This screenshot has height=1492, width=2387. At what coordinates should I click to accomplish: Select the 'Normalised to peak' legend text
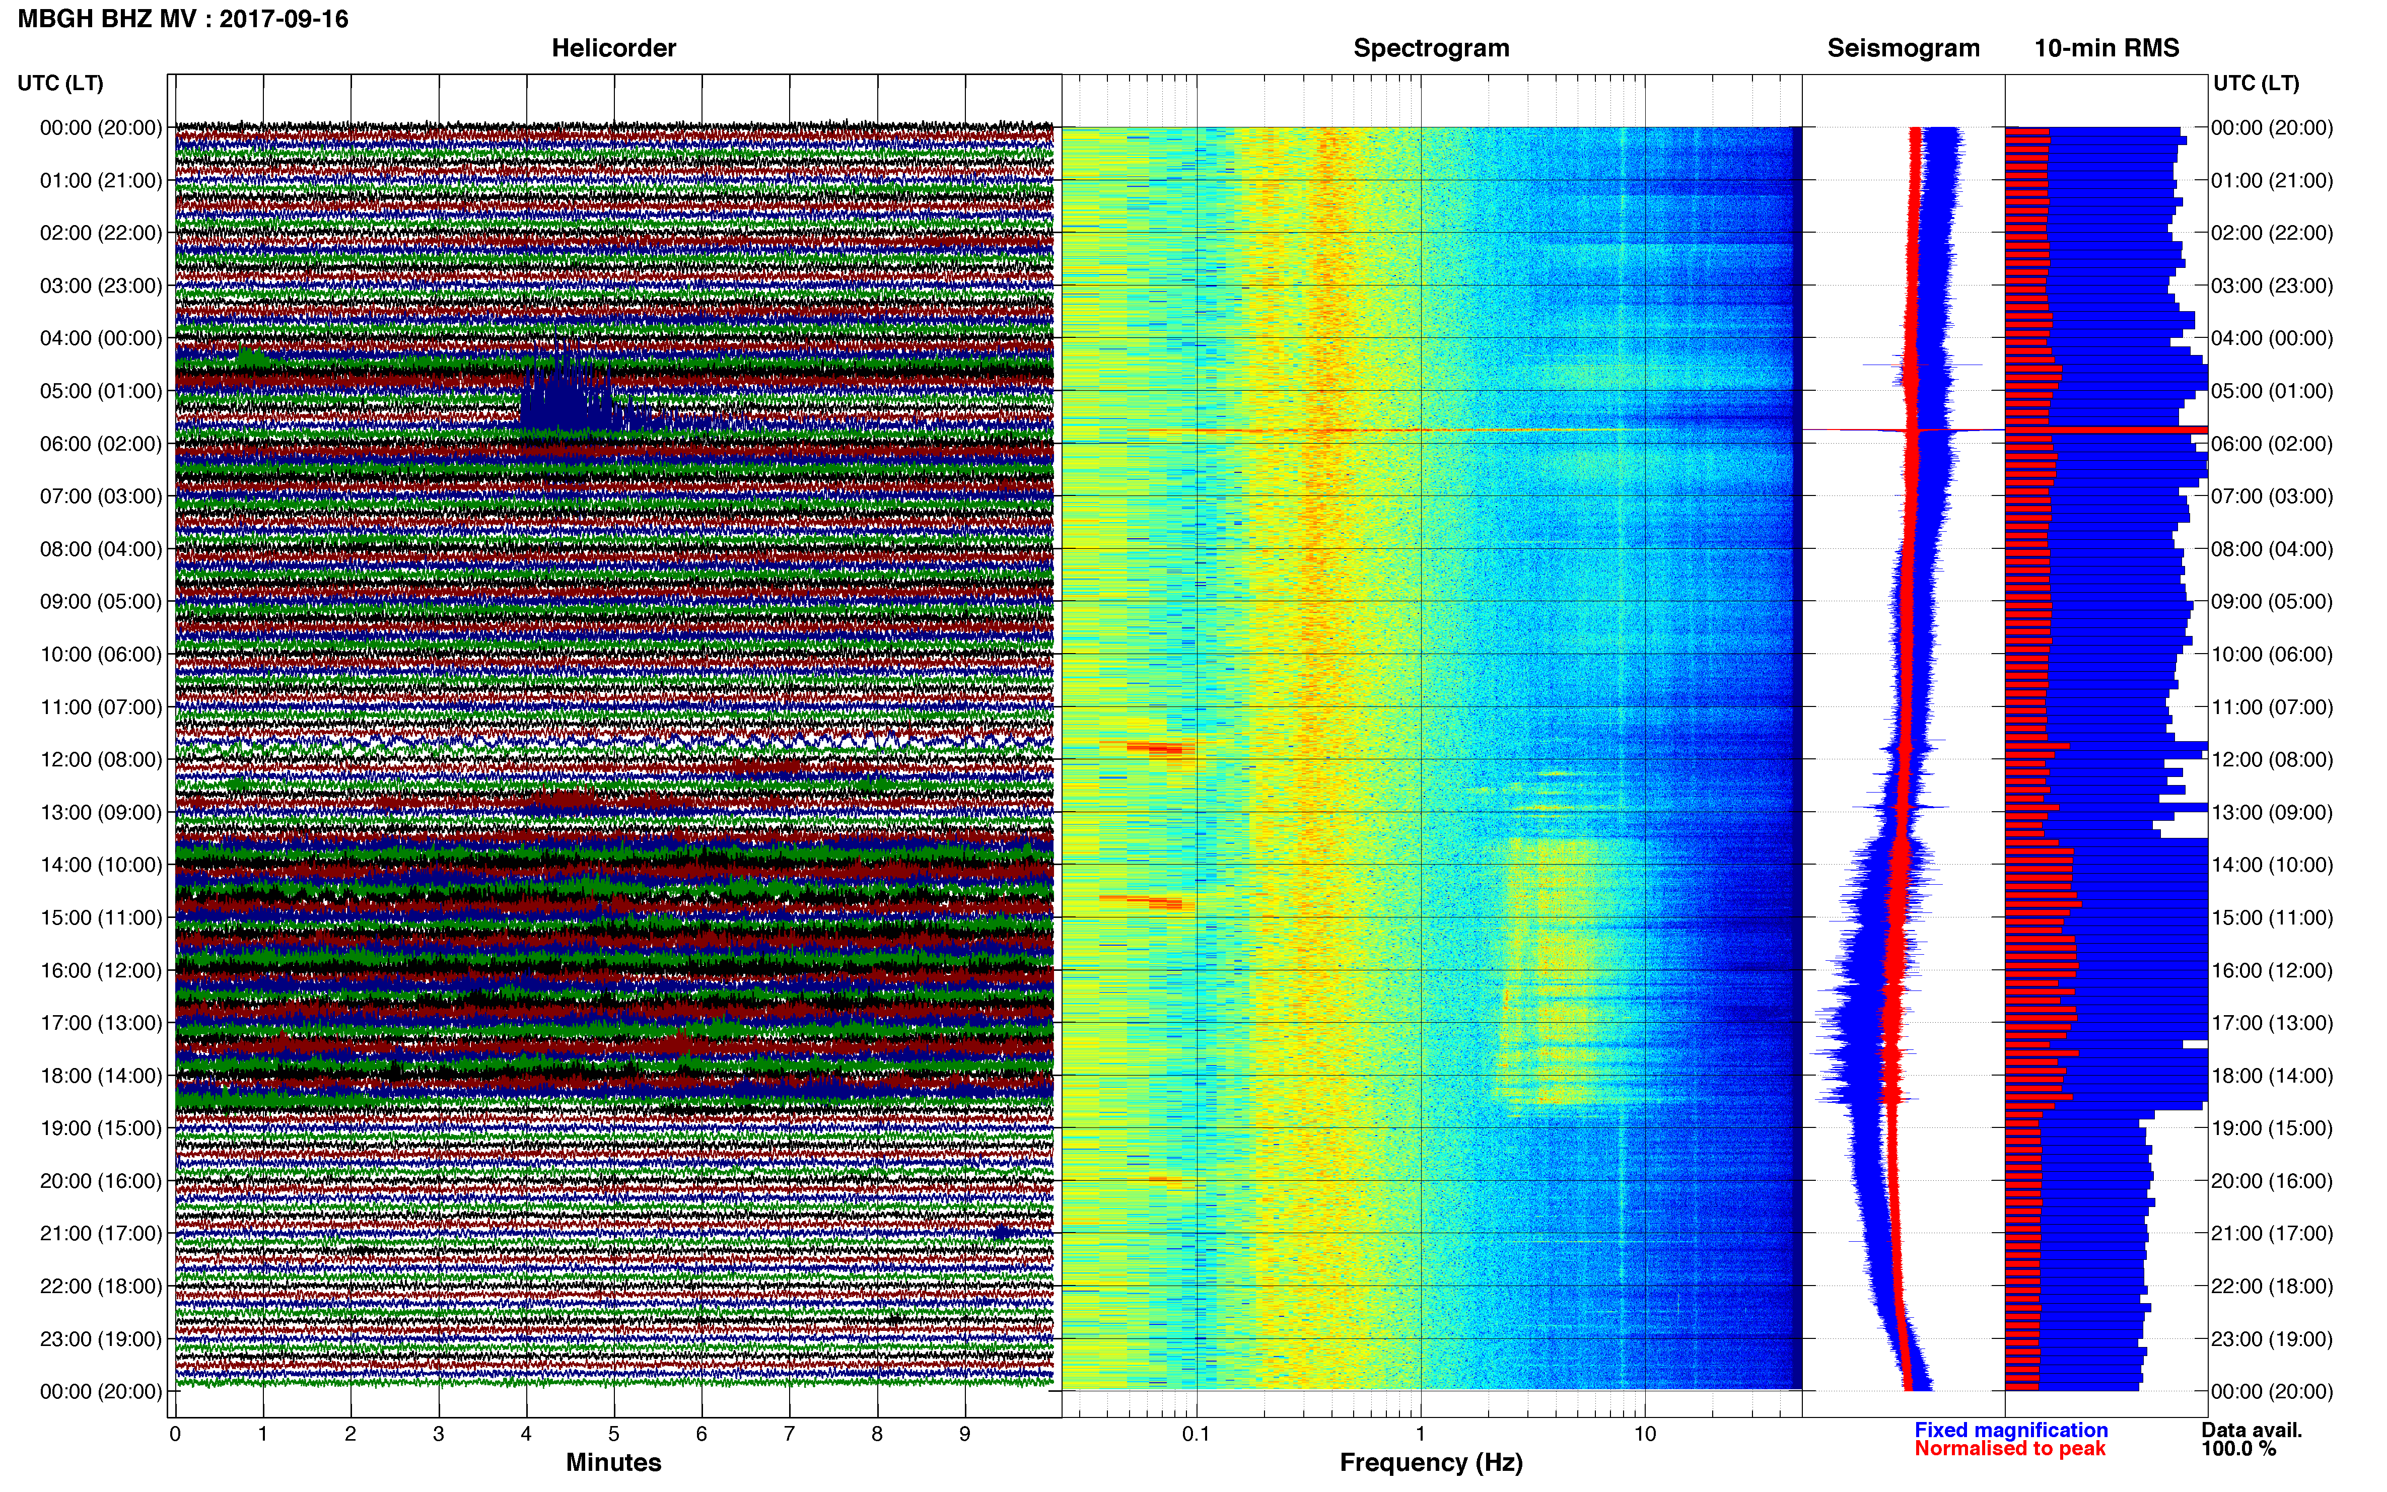2010,1449
